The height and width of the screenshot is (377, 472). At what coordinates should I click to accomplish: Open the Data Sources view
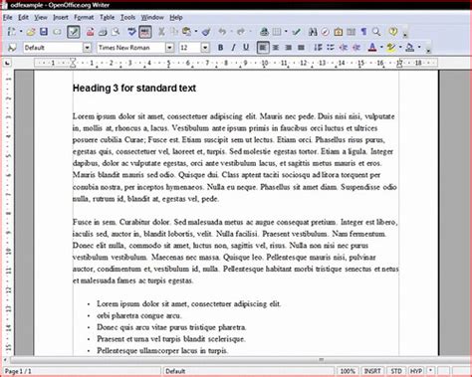coord(351,32)
